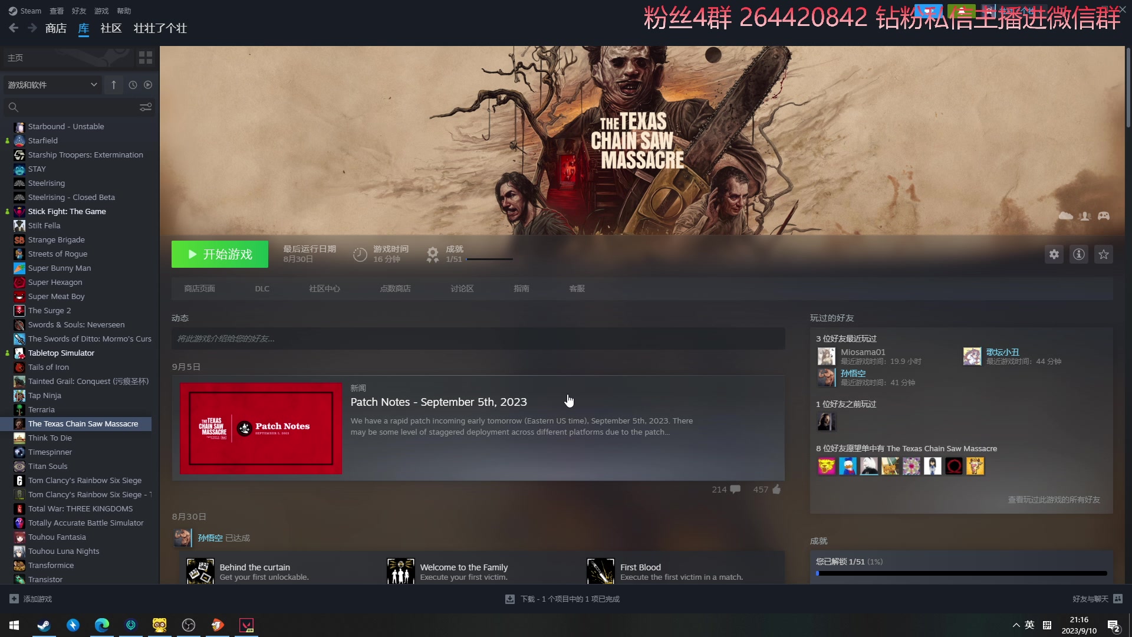The image size is (1132, 637).
Task: Click the forward navigation arrow
Action: pyautogui.click(x=32, y=28)
